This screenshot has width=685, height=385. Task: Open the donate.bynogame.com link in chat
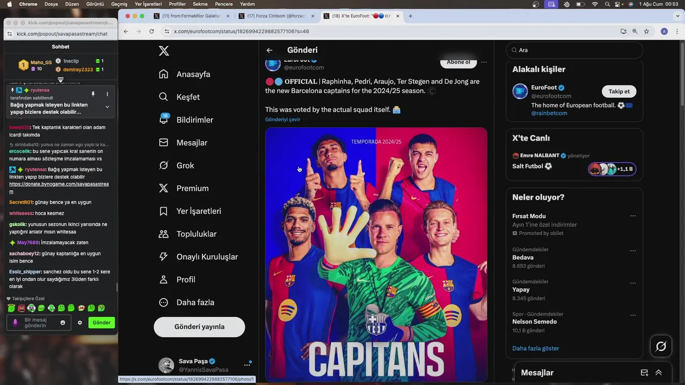(59, 188)
